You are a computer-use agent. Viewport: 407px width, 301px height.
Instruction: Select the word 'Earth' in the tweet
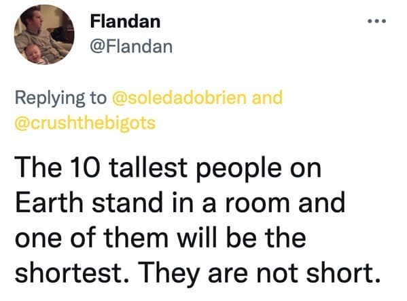(49, 202)
